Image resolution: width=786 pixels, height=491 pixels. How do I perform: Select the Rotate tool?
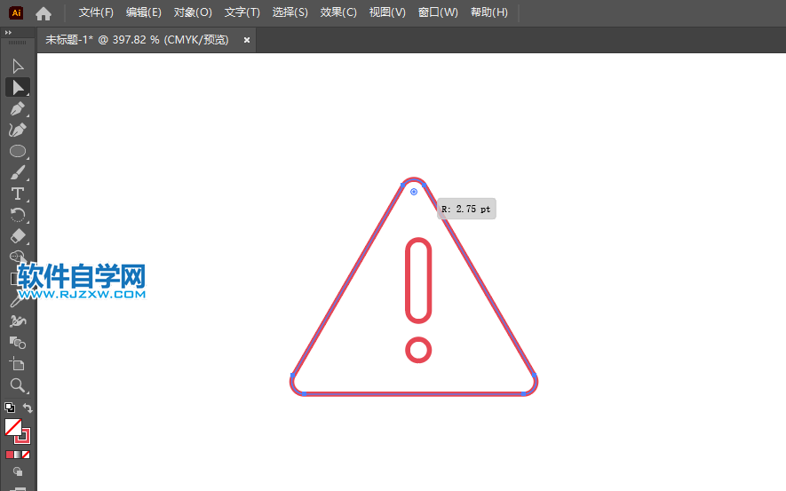pos(18,215)
